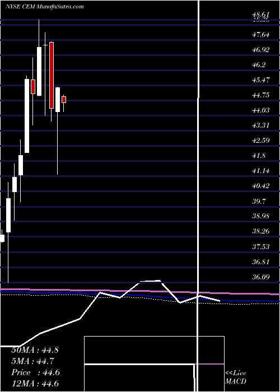Click the small red candle near 44.75

tap(64, 100)
